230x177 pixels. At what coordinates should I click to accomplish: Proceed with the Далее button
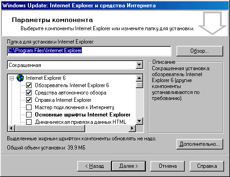pos(128,166)
